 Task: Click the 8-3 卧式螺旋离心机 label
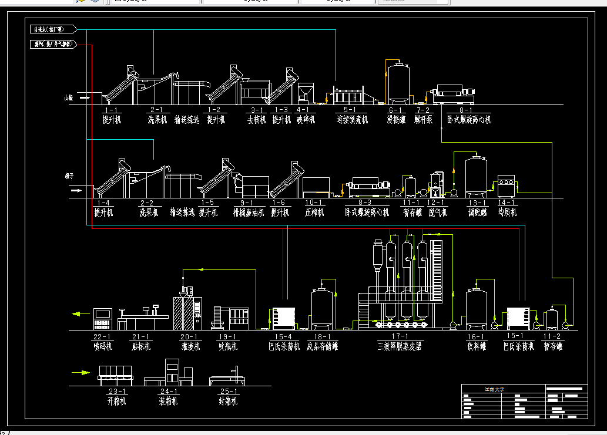(x=367, y=208)
